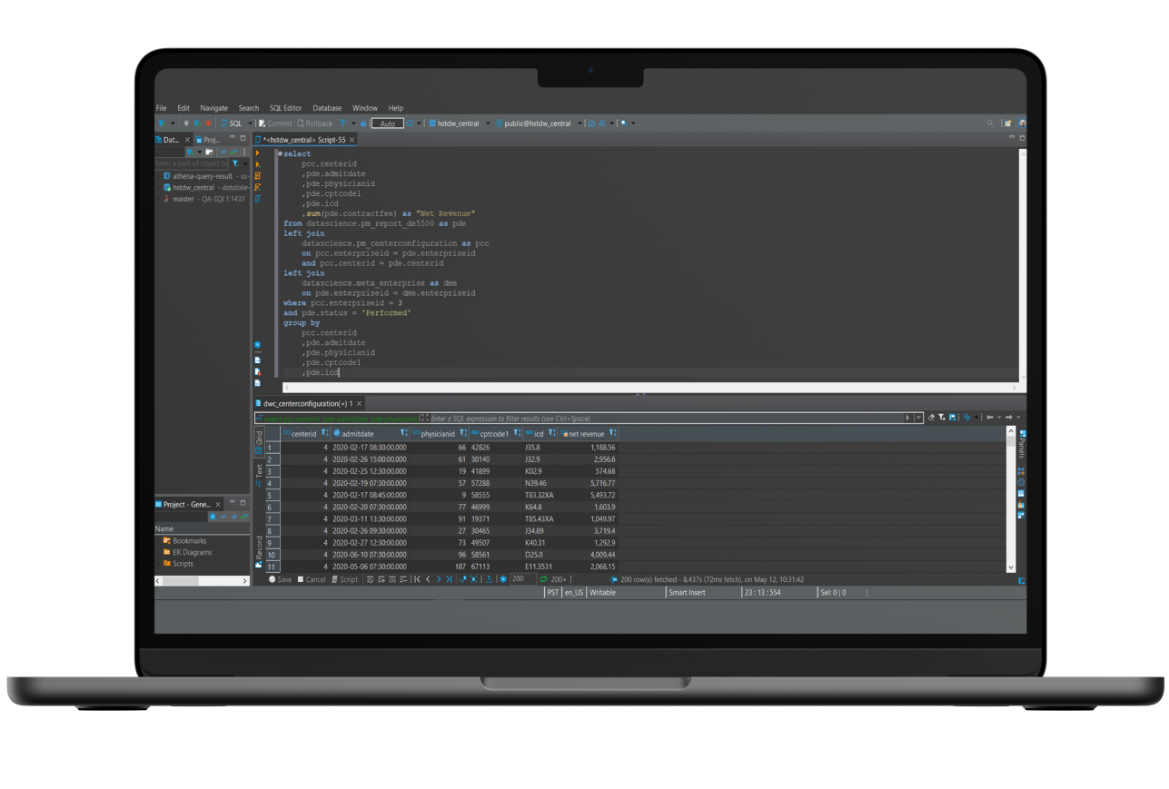Click the object name filter field in navigator

coord(193,163)
